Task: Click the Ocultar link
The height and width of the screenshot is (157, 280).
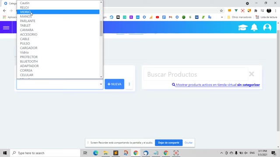Action: tap(189, 143)
